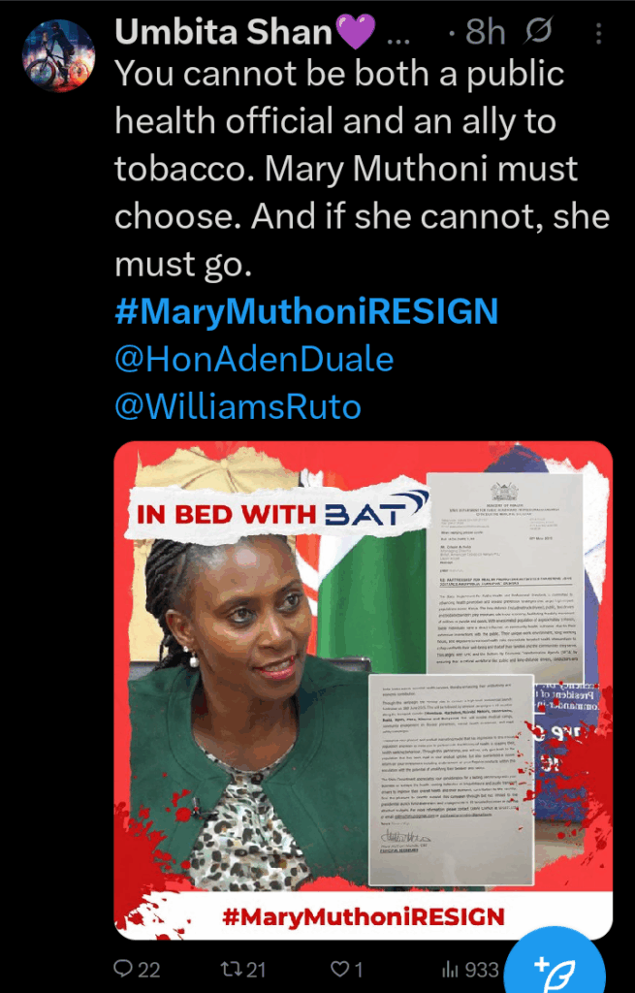Open the three-dot more options menu
Image resolution: width=635 pixels, height=993 pixels.
[598, 34]
